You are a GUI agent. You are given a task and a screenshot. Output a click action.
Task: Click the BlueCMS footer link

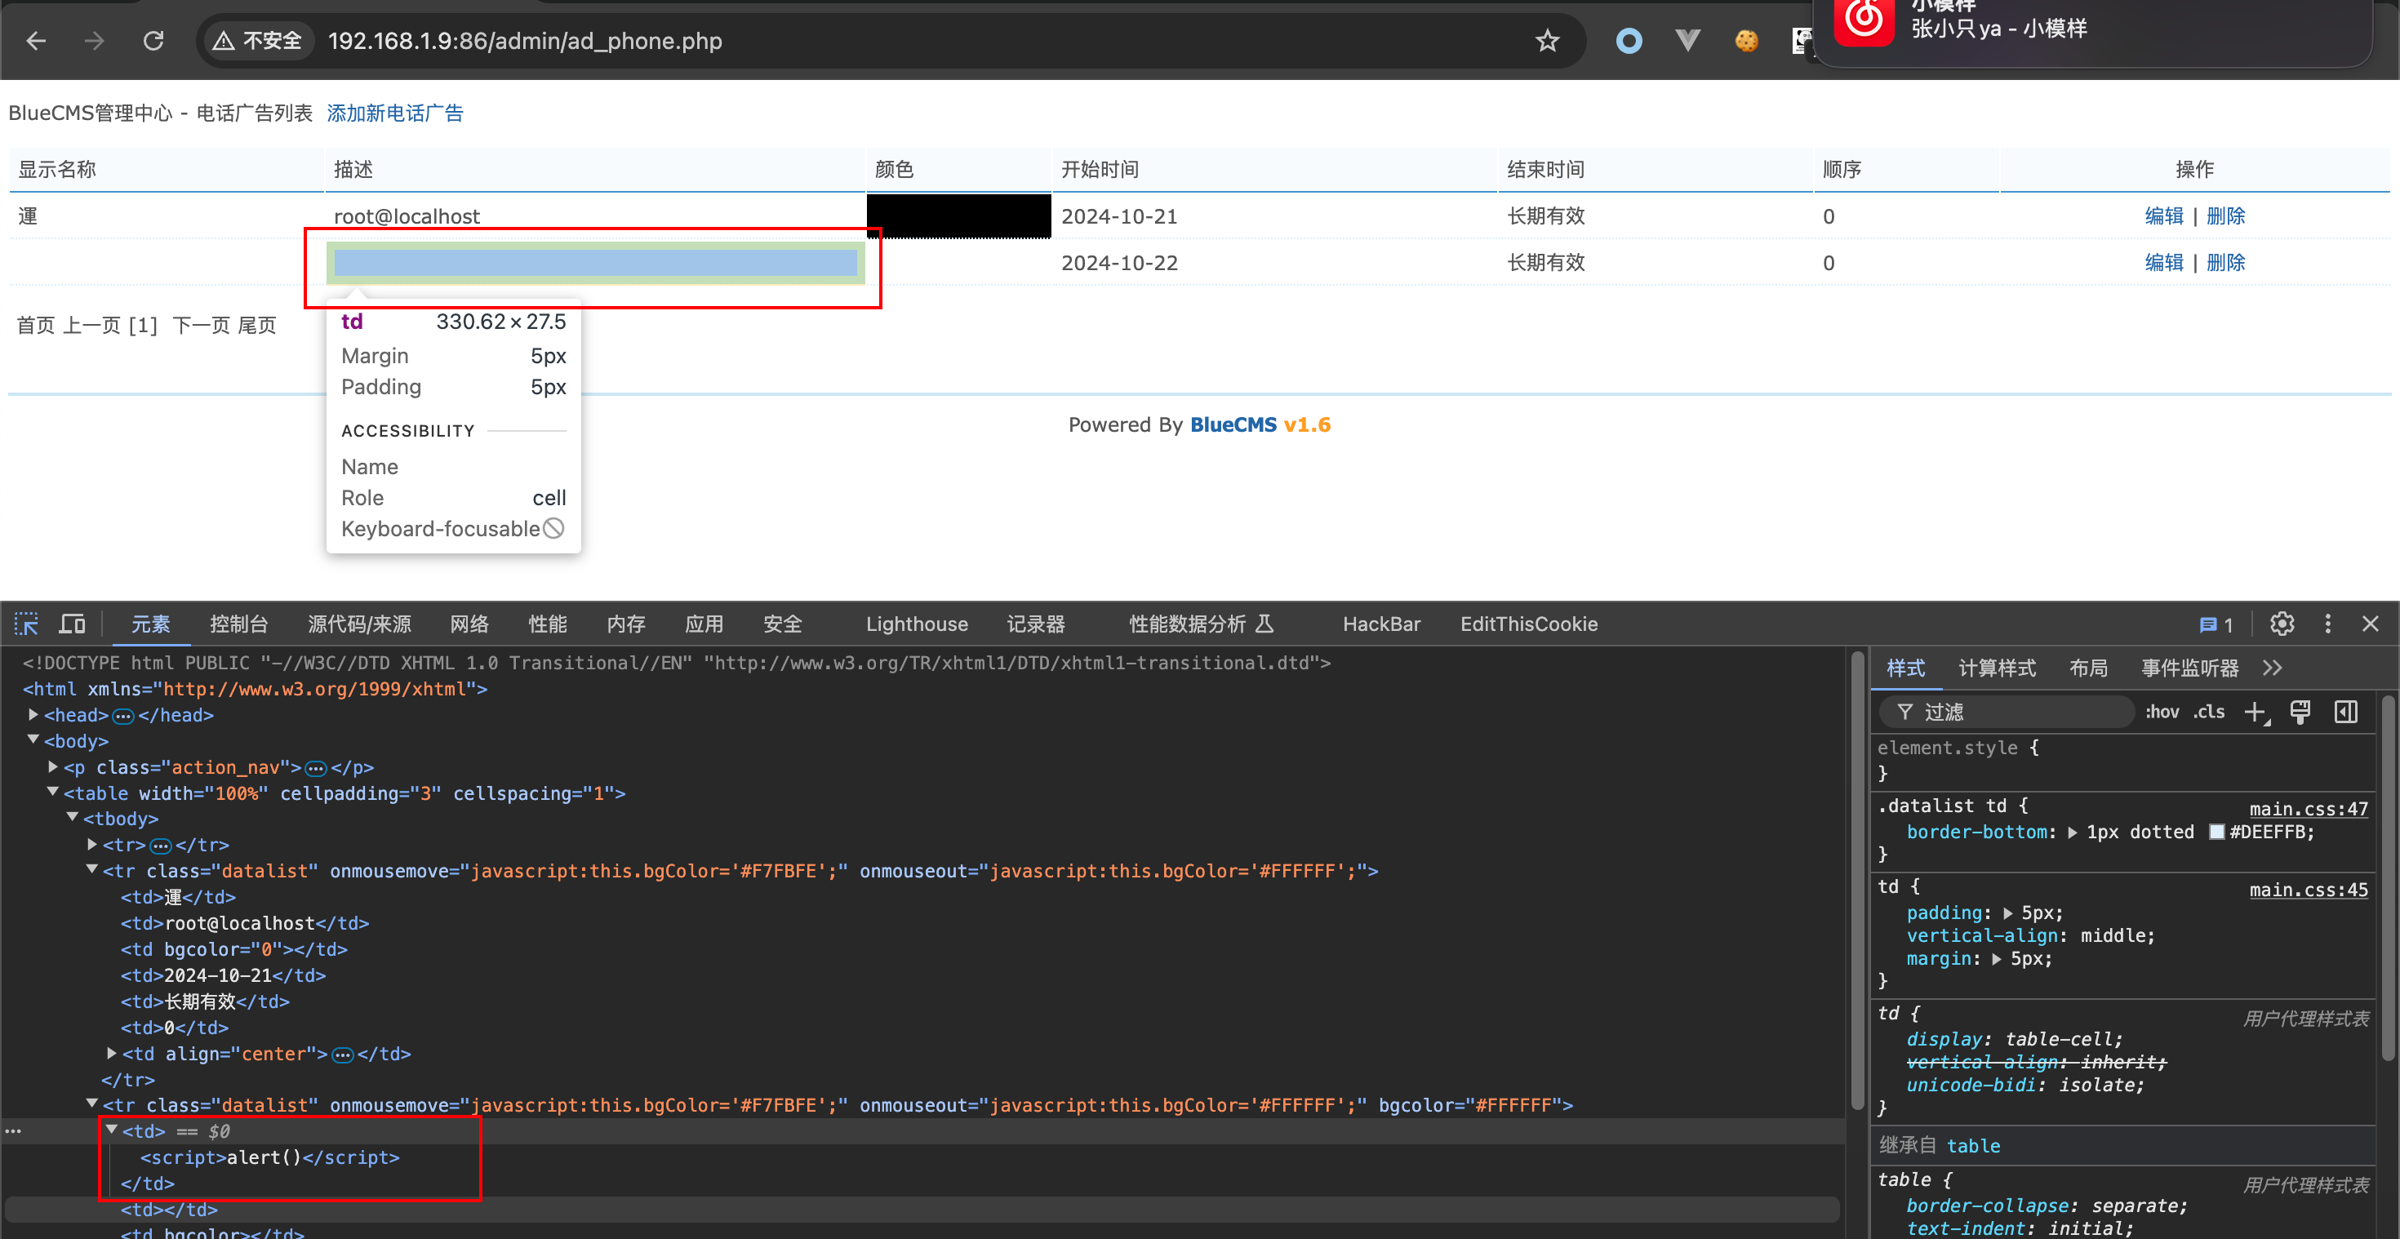point(1233,424)
